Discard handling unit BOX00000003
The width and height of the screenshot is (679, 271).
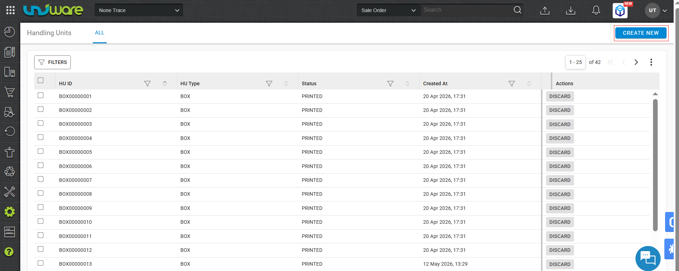[x=560, y=124]
